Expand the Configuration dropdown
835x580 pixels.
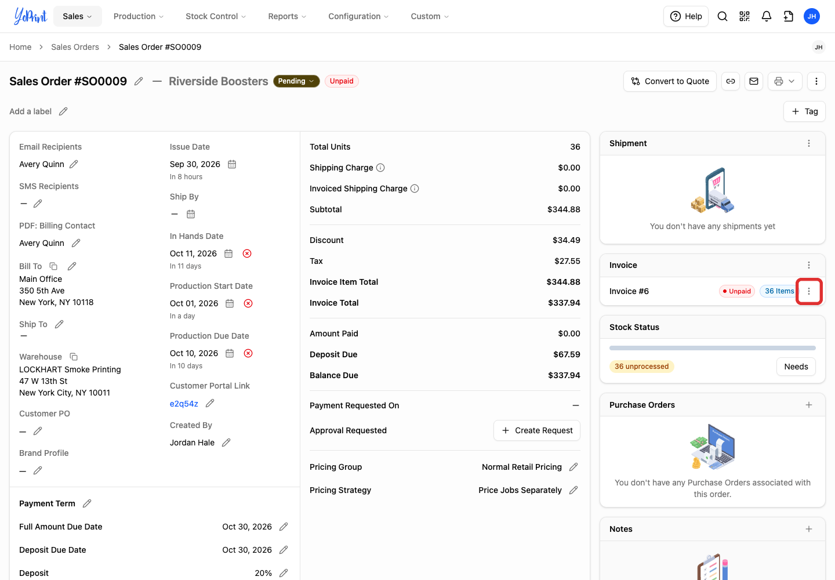pos(358,16)
